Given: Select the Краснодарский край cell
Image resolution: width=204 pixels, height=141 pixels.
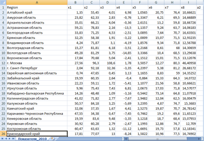Looking at the screenshot, I should (37, 134).
